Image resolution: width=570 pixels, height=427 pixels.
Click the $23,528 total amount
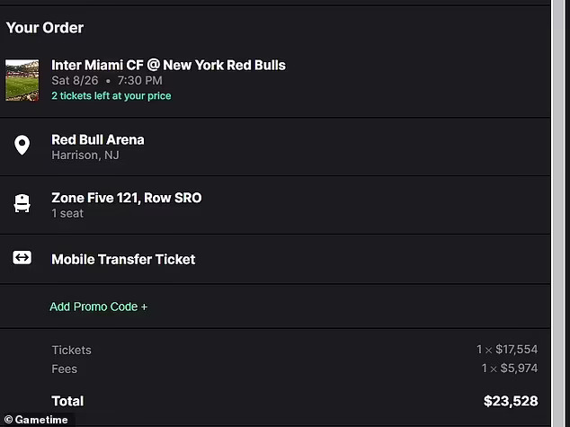[x=511, y=401]
